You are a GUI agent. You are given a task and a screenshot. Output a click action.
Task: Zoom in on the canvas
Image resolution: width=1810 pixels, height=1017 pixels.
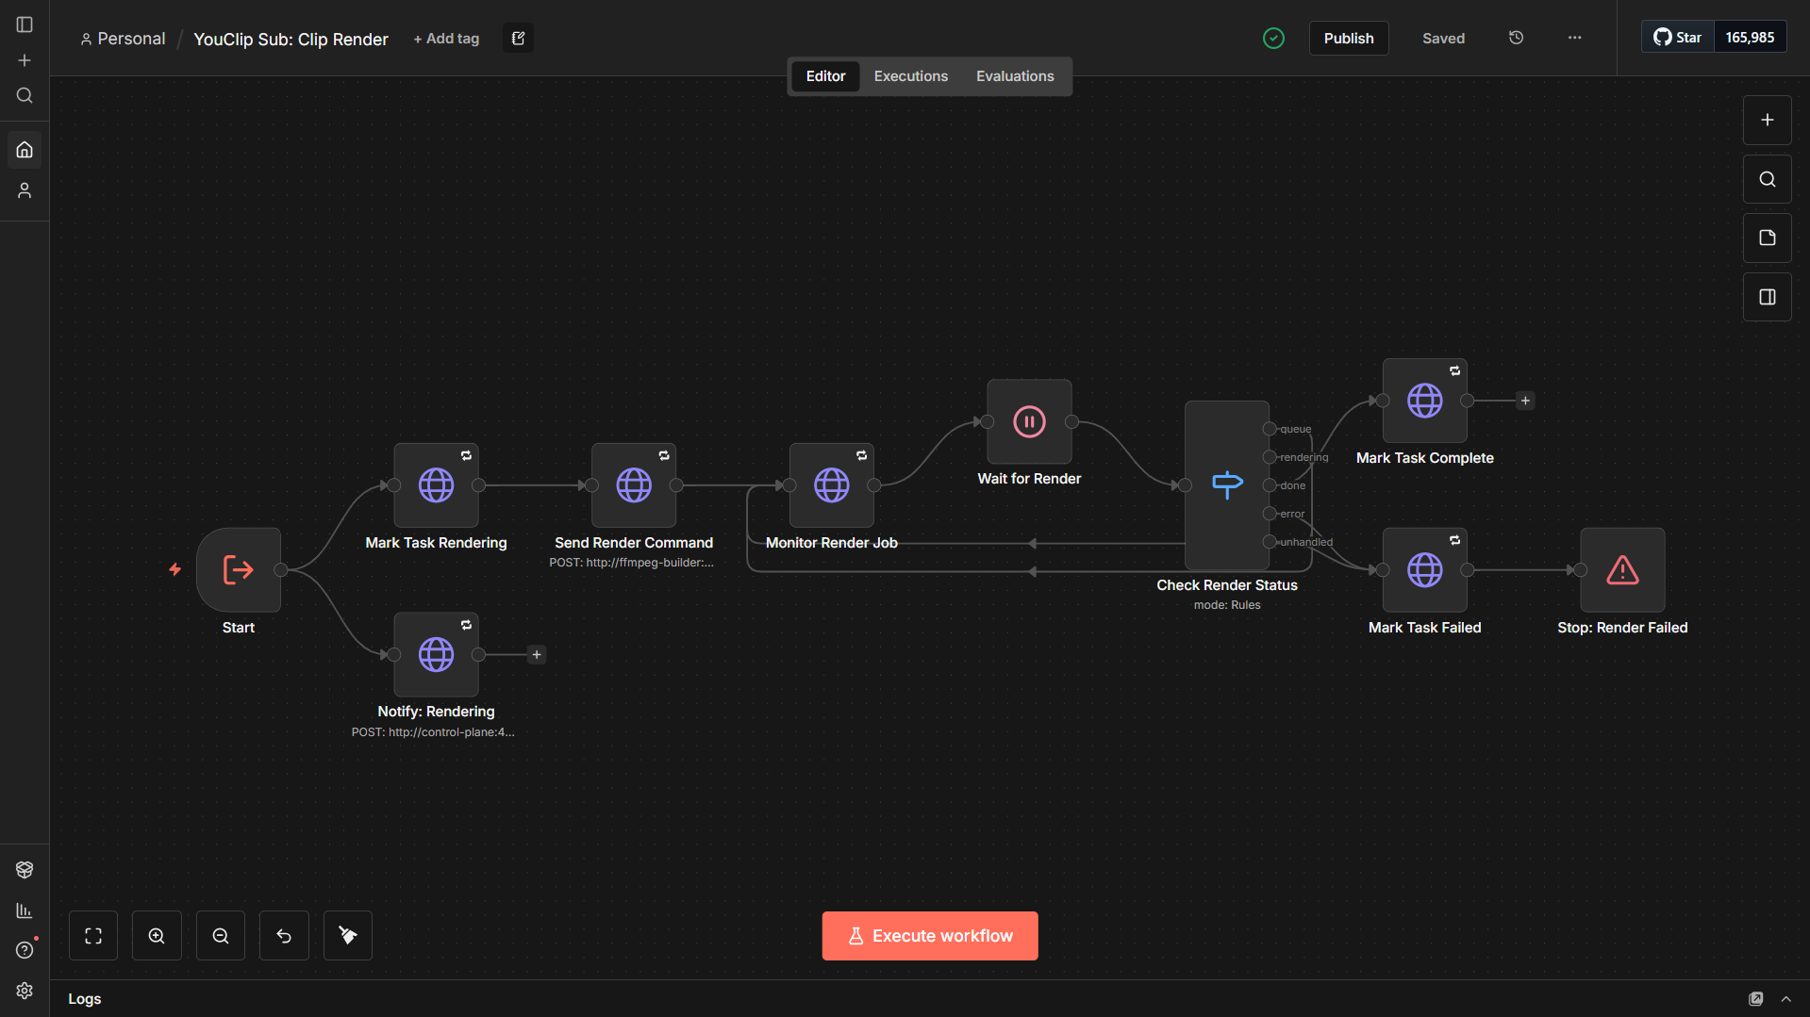[x=157, y=935]
